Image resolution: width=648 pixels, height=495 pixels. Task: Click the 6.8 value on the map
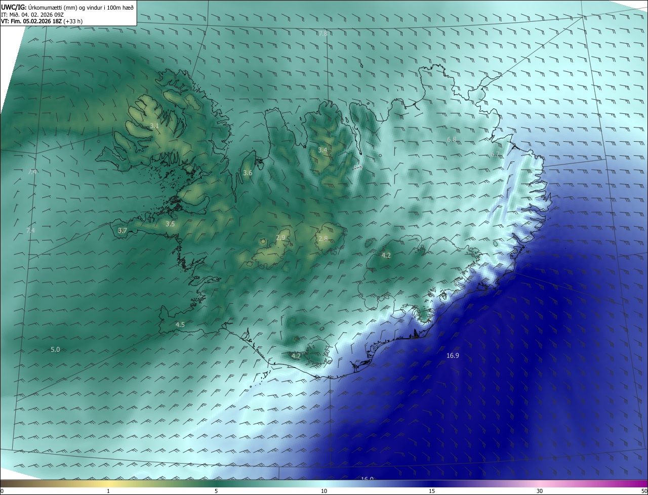452,139
